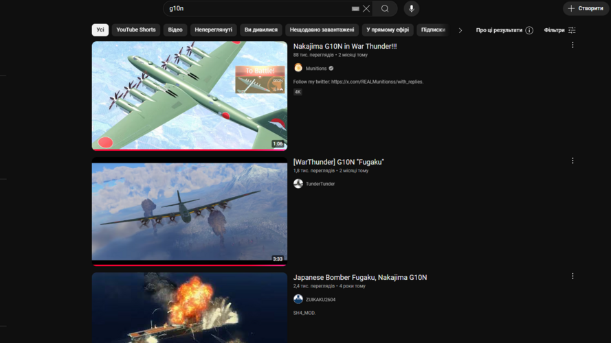Open the Munitions channel name
The image size is (611, 343).
(x=316, y=69)
